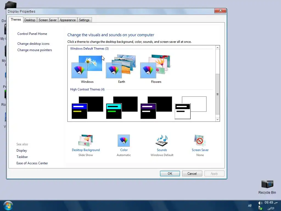This screenshot has width=281, height=211.
Task: Click 'Slide Show' text under Desktop Background
Action: (86, 155)
